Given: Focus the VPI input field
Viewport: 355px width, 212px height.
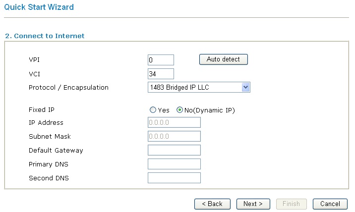Looking at the screenshot, I should (161, 60).
